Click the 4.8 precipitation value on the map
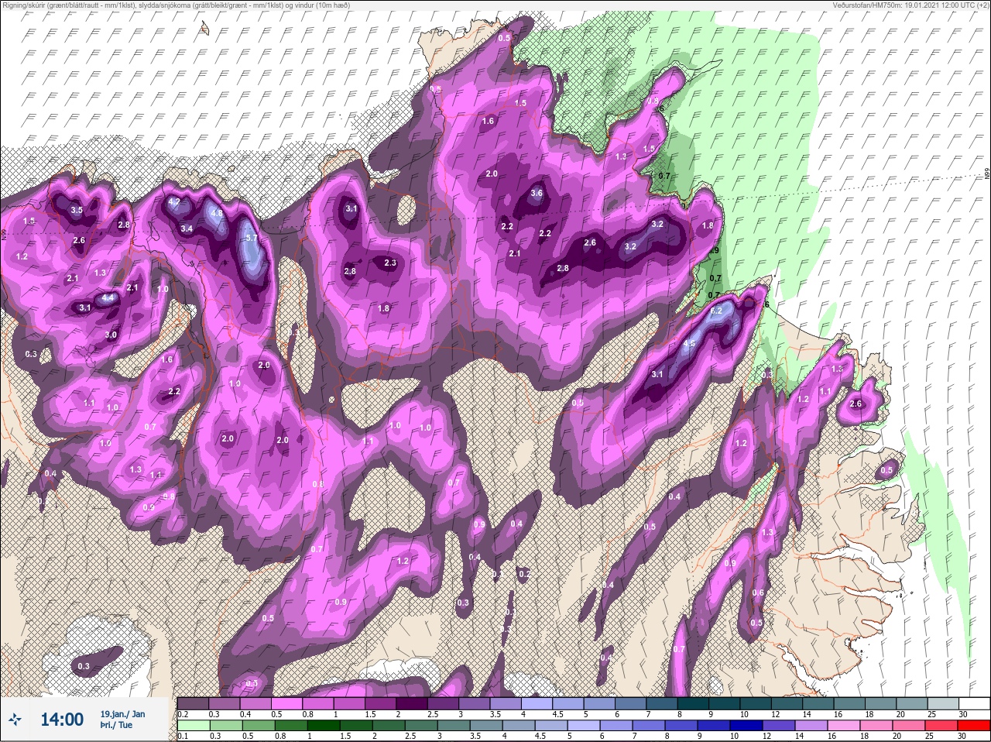The height and width of the screenshot is (742, 991). click(x=216, y=214)
